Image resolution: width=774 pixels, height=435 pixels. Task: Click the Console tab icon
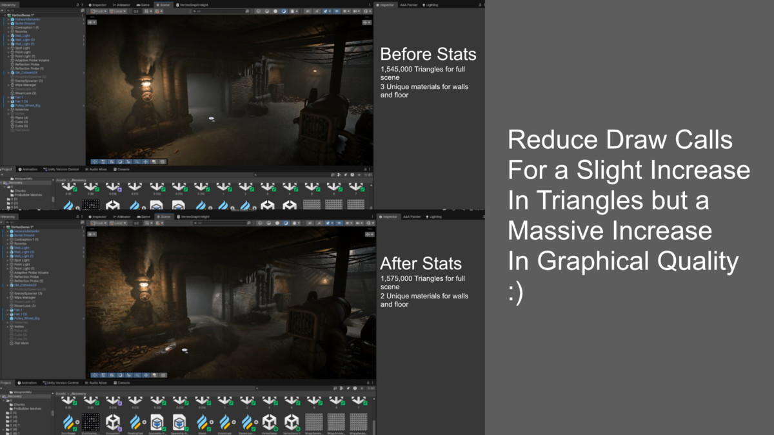point(115,169)
